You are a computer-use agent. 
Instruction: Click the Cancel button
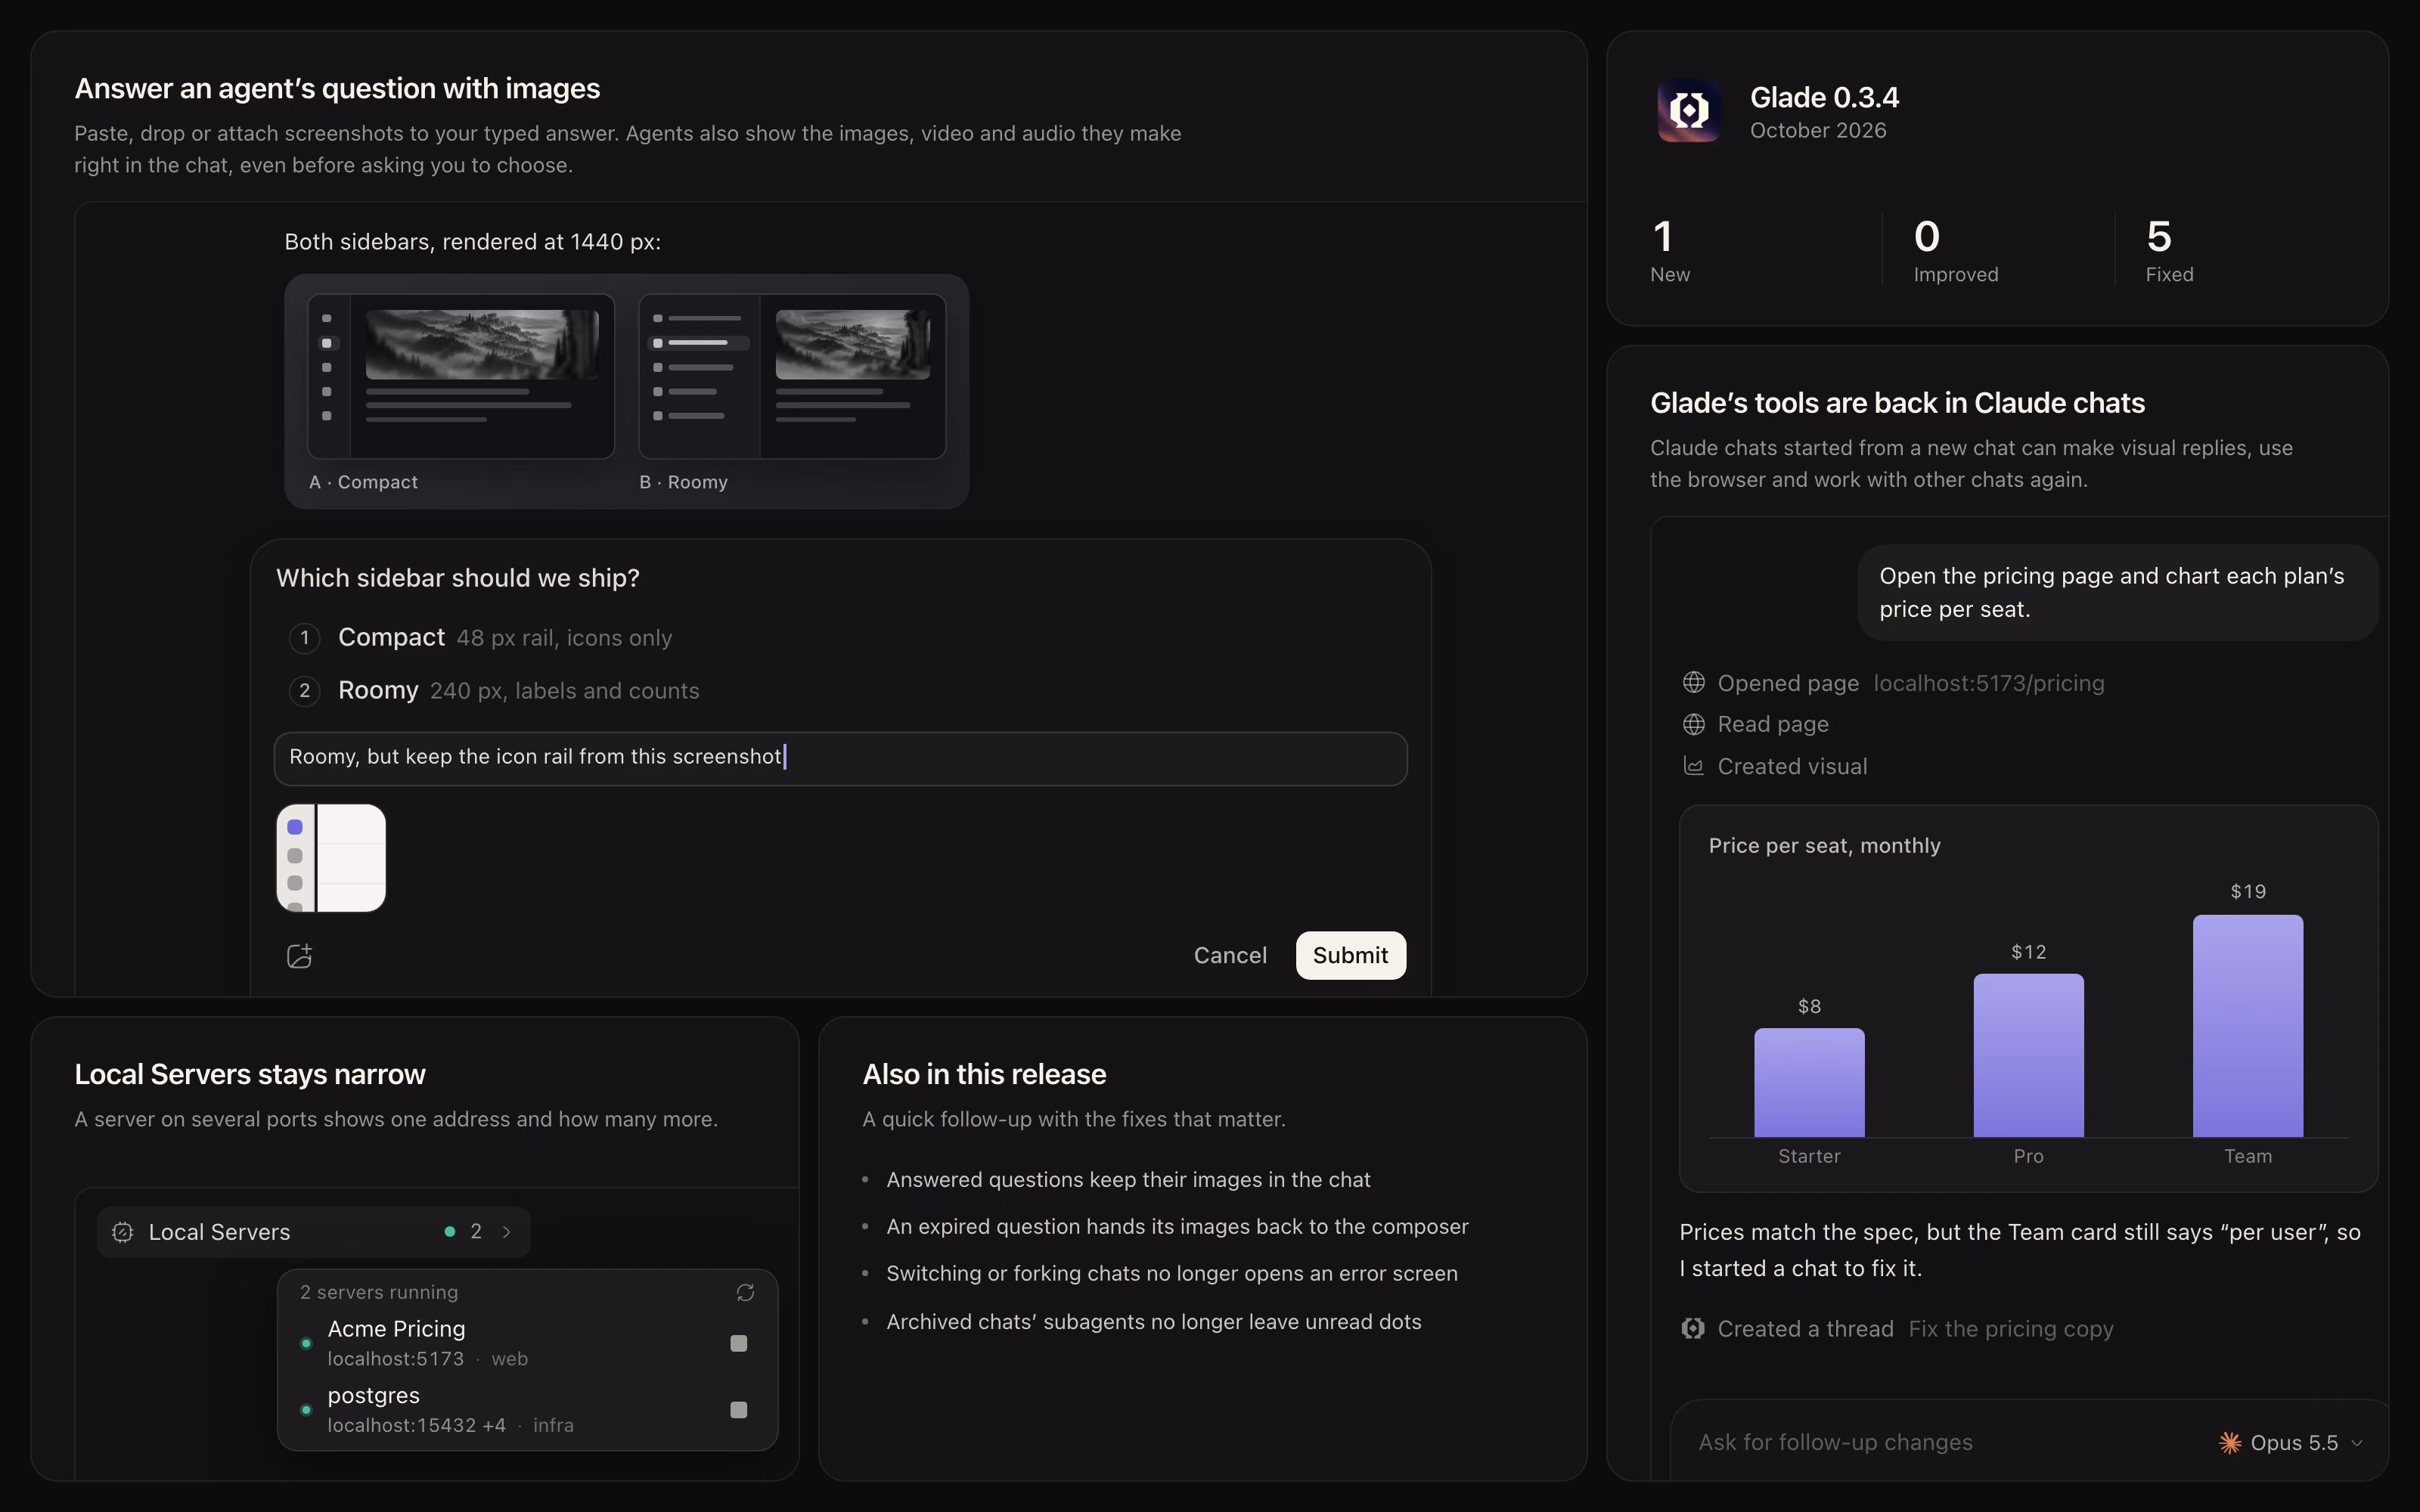[x=1230, y=956]
